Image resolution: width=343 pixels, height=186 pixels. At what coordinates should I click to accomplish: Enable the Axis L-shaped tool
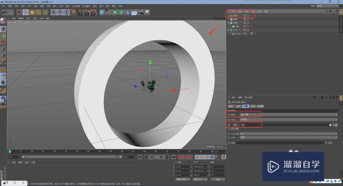pyautogui.click(x=3, y=69)
